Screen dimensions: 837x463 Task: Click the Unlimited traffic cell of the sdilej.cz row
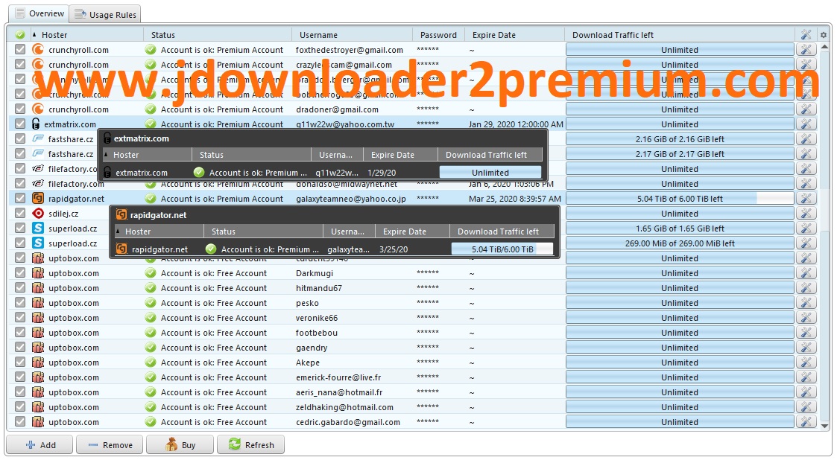click(x=680, y=214)
